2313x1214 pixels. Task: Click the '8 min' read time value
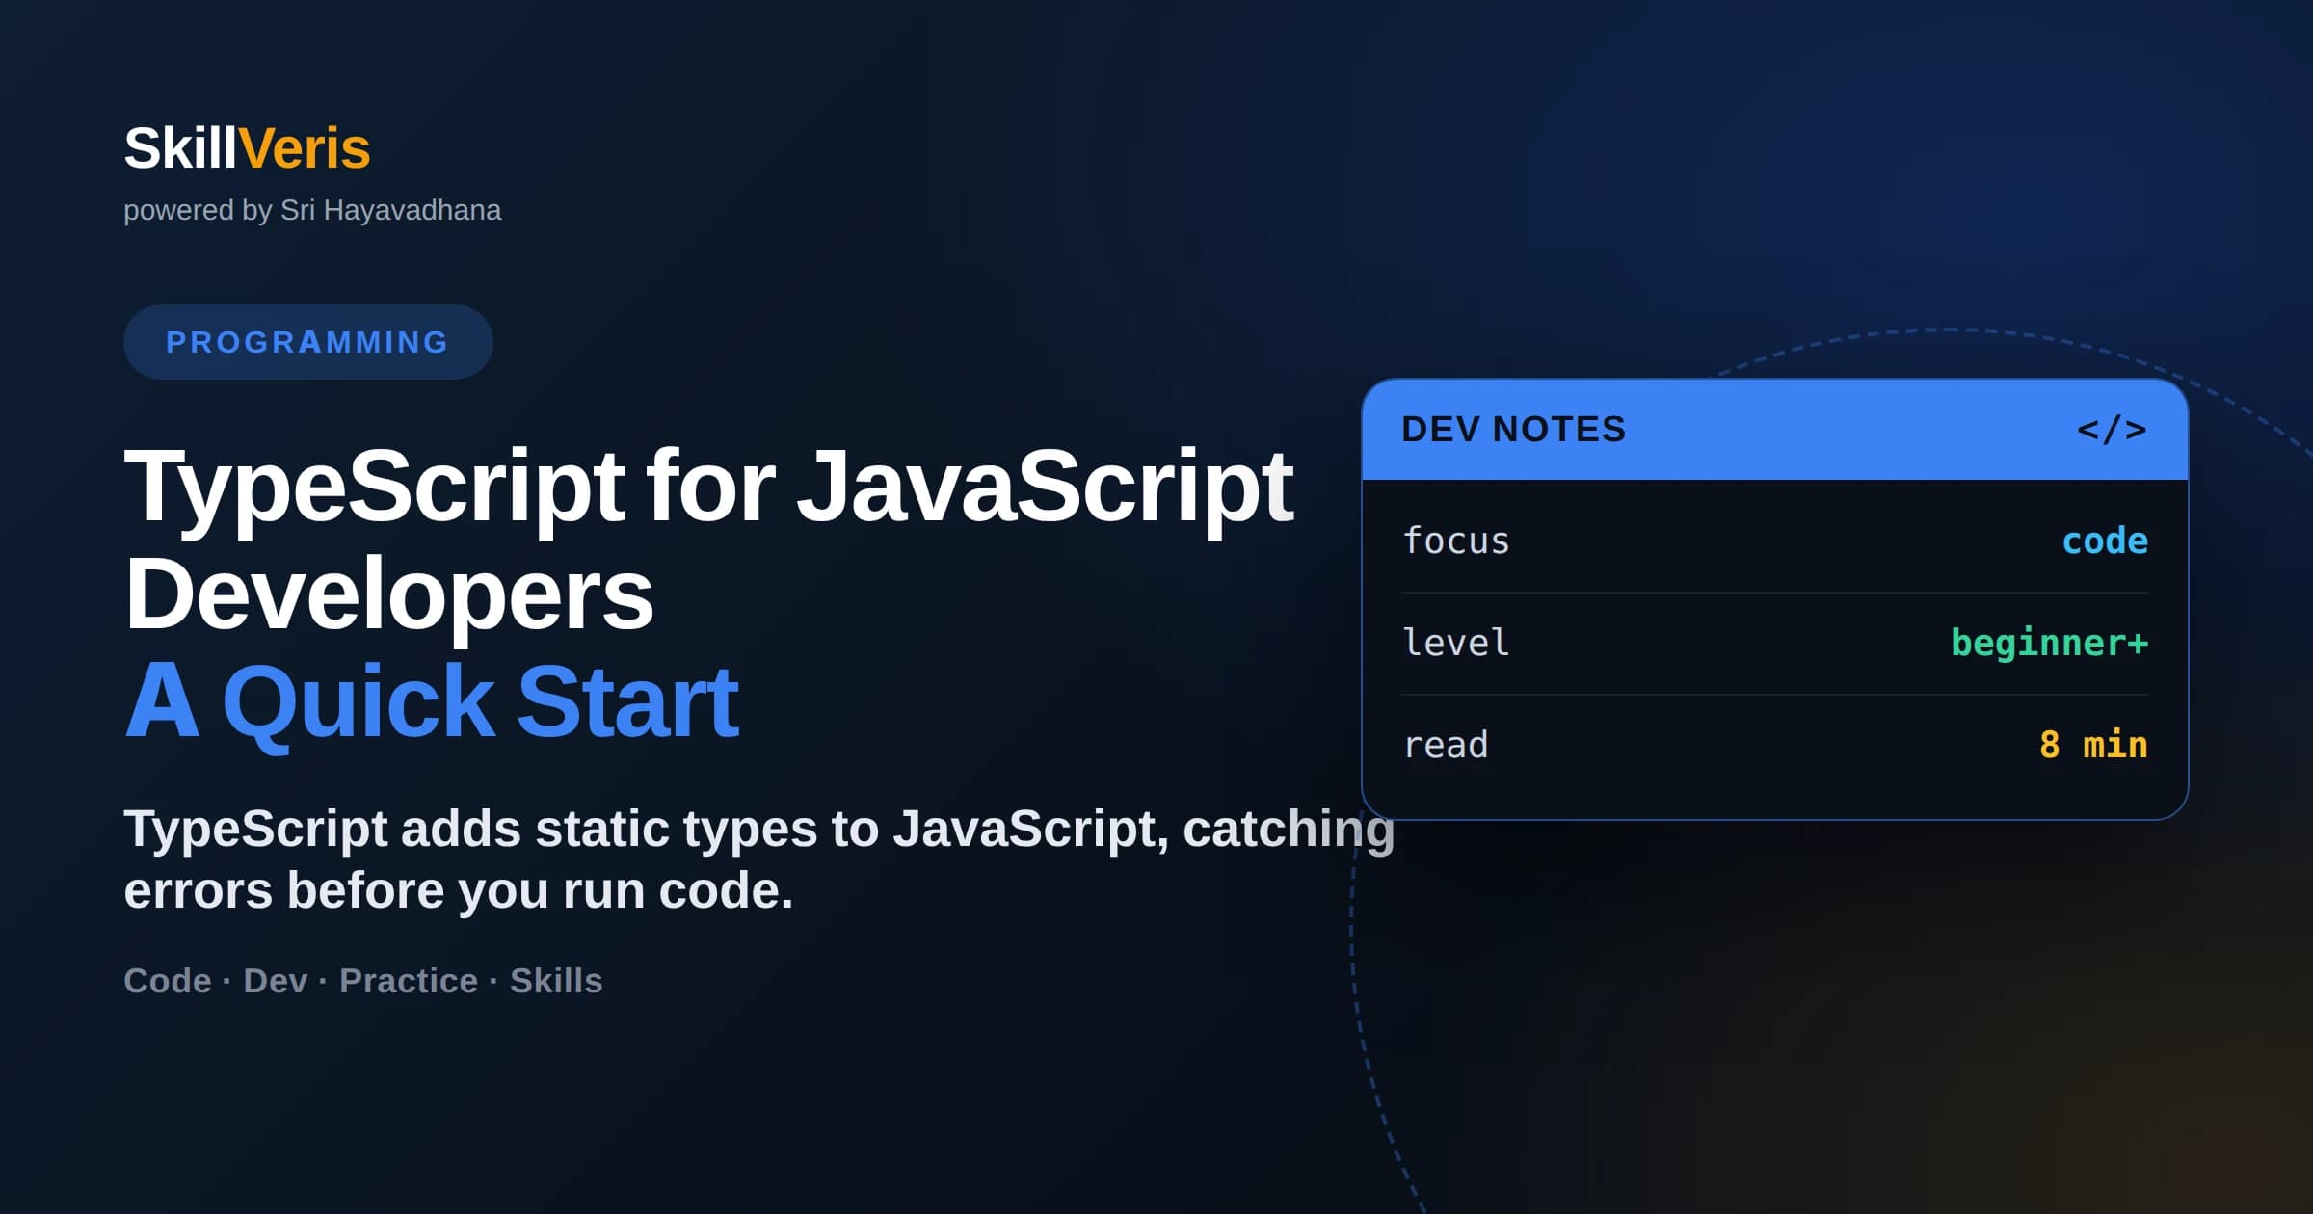coord(2094,745)
